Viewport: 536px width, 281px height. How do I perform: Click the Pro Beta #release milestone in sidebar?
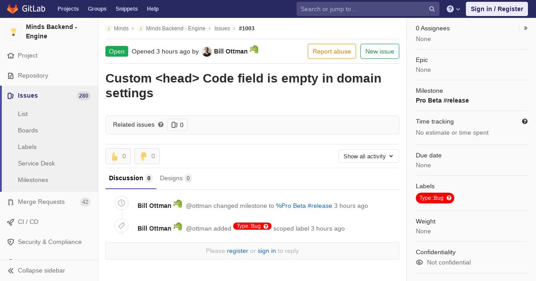(x=442, y=100)
